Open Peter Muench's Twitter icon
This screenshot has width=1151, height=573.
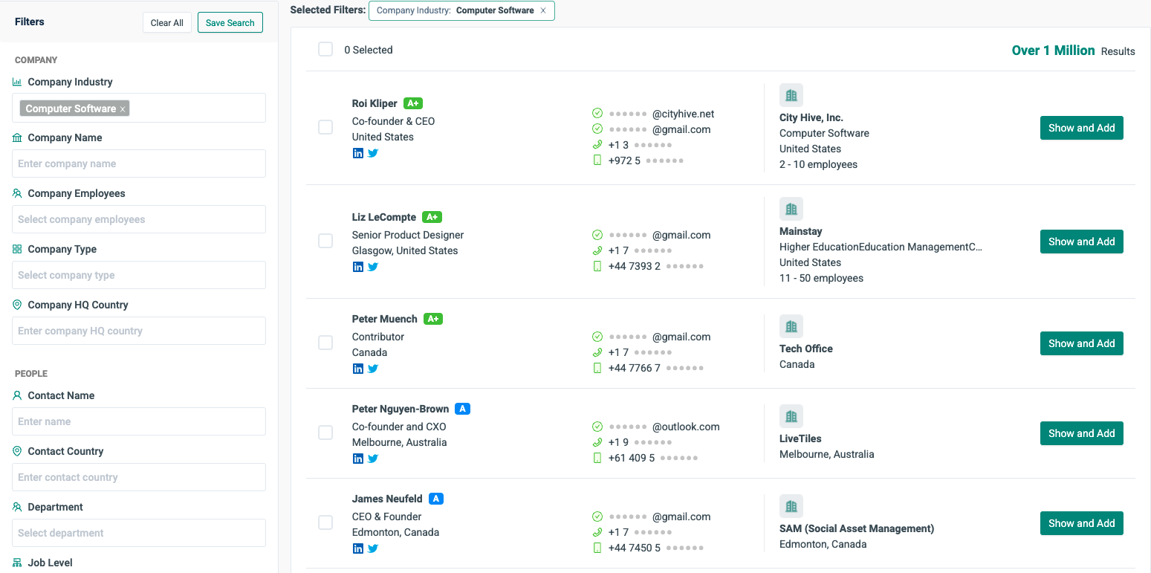pos(373,369)
